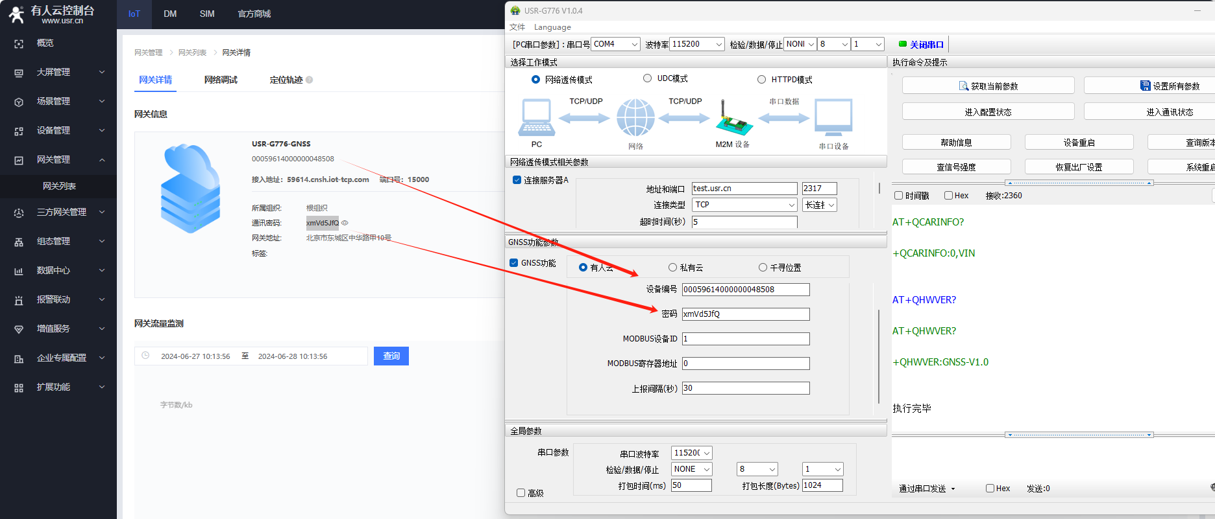The width and height of the screenshot is (1215, 519).
Task: Click the Overview (概览) sidebar icon
Action: coord(19,43)
